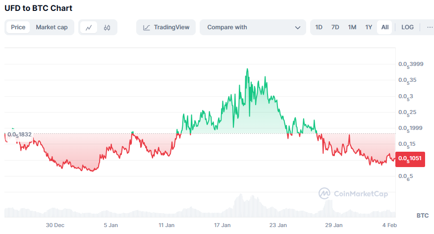The width and height of the screenshot is (434, 234).
Task: Expand the Compare with dropdown
Action: (253, 27)
